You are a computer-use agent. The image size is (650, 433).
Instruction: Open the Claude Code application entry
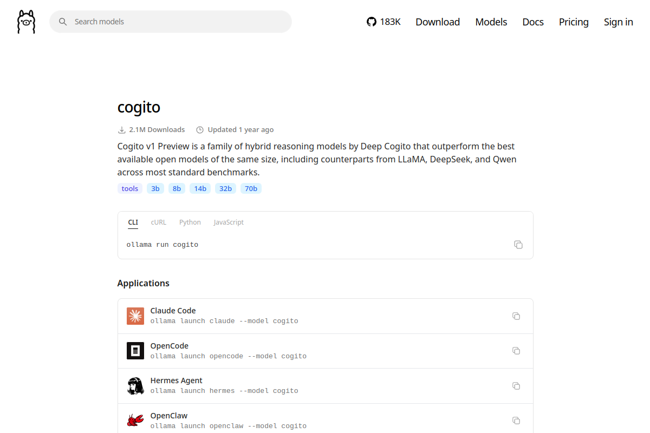click(x=325, y=316)
